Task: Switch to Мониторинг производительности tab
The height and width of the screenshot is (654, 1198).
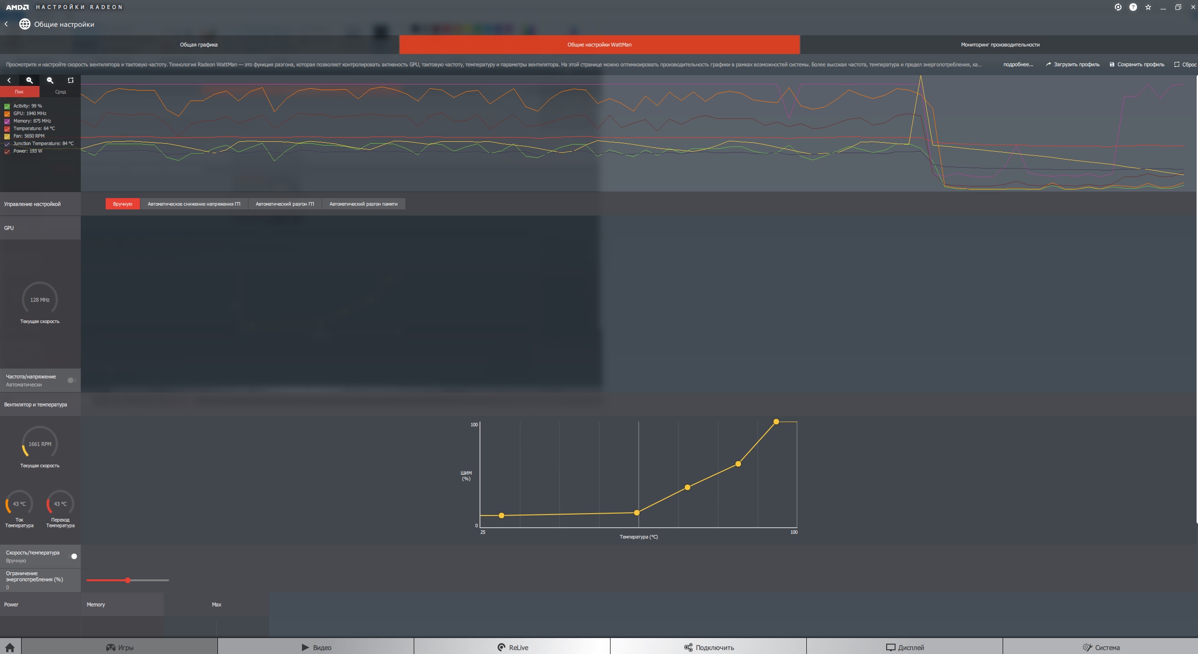Action: (999, 45)
